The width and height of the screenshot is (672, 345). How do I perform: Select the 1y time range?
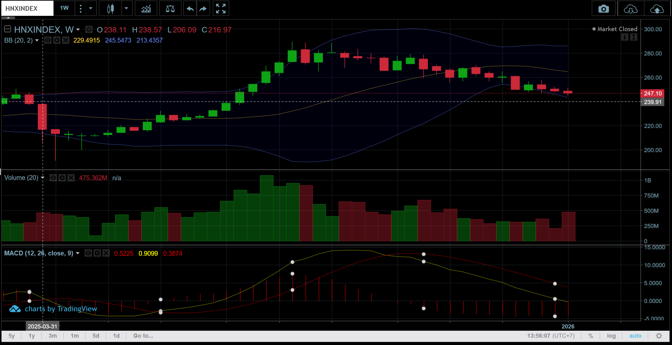[x=31, y=336]
